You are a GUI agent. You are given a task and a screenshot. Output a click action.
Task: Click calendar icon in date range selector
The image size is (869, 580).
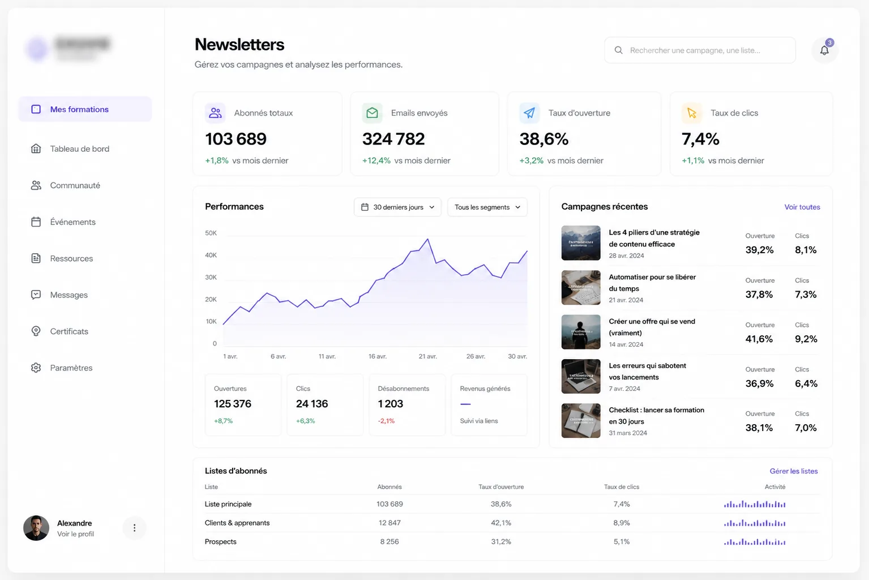click(x=365, y=207)
